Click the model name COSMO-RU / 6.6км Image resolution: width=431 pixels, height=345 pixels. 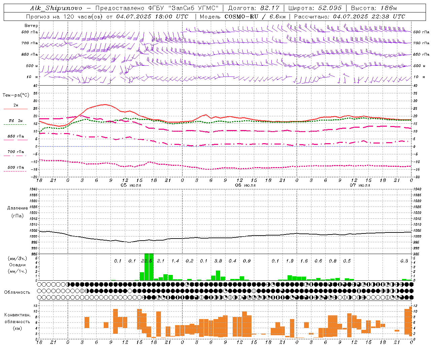coord(255,17)
